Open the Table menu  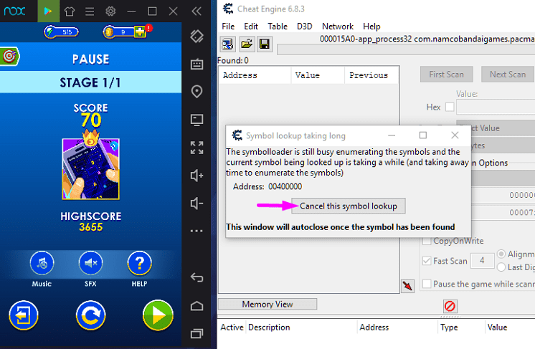point(278,27)
